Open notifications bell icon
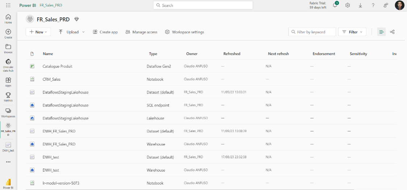Screen dimensions: 407x190 pyautogui.click(x=335, y=5)
